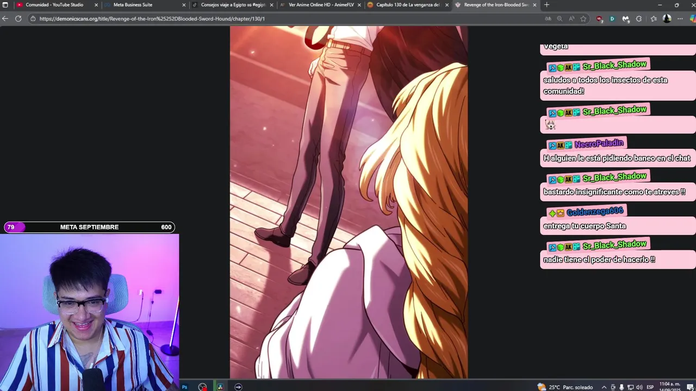
Task: Open the network tray icon
Action: click(x=630, y=387)
